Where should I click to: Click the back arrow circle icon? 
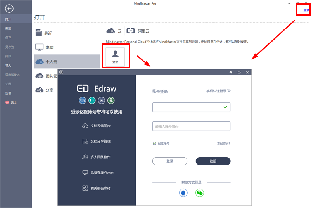[9, 9]
